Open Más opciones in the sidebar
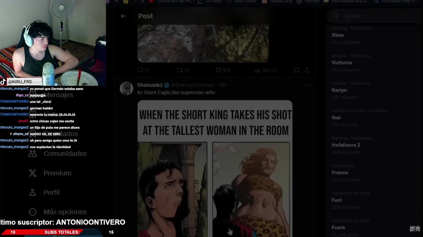This screenshot has width=423, height=237. pos(58,212)
